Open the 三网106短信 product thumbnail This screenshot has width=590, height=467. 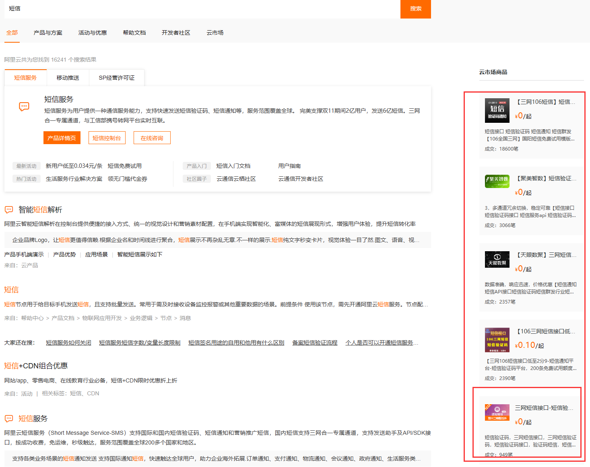click(x=497, y=110)
